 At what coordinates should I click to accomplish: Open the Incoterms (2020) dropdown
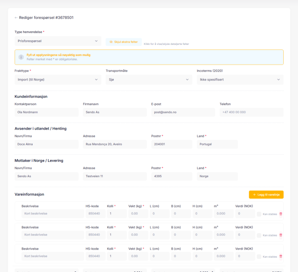(x=240, y=80)
